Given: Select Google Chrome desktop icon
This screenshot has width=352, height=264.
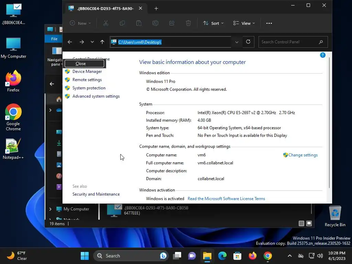Looking at the screenshot, I should click(x=13, y=118).
